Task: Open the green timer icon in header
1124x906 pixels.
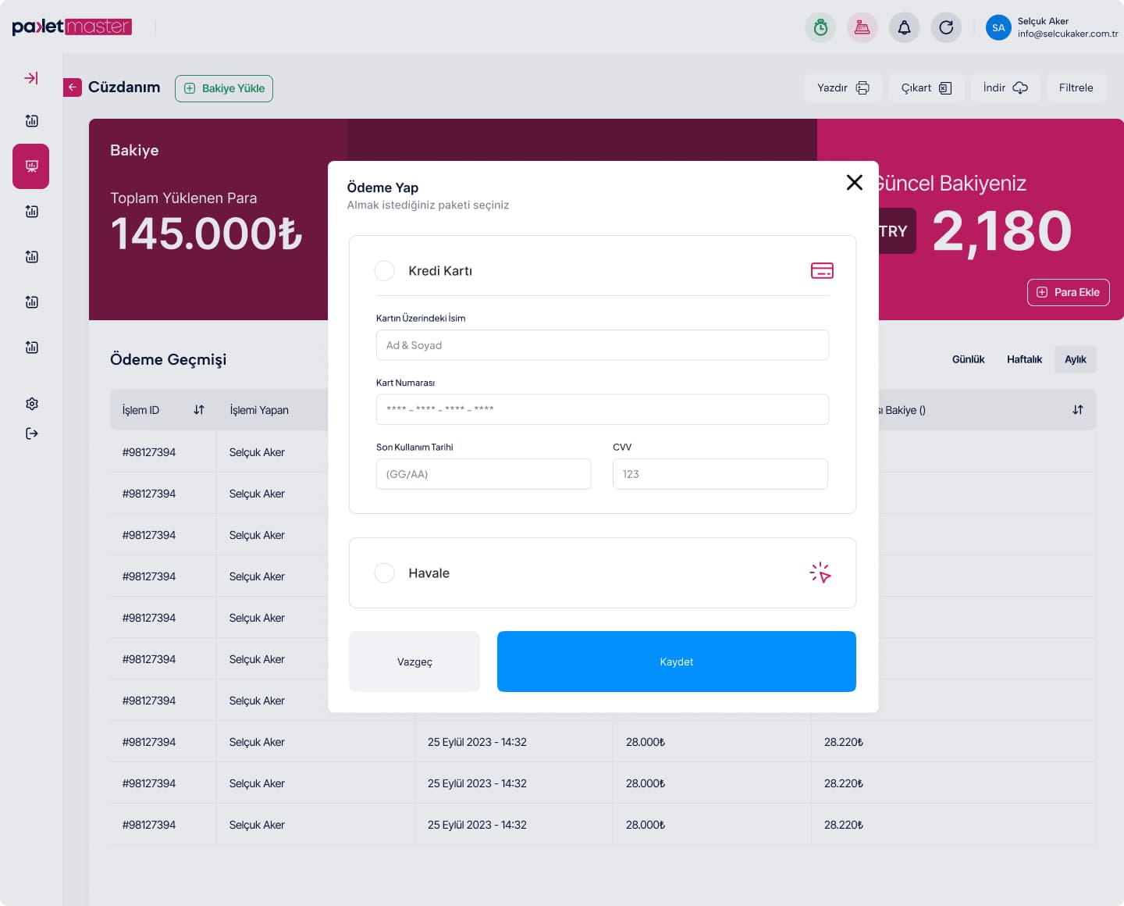Action: point(820,27)
